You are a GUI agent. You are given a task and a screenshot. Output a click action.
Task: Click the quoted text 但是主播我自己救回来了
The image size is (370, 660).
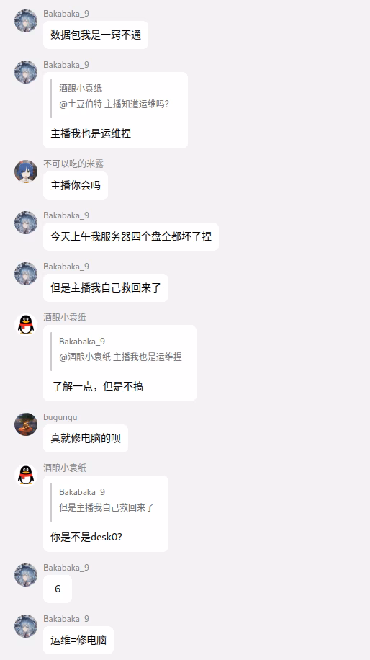(107, 508)
